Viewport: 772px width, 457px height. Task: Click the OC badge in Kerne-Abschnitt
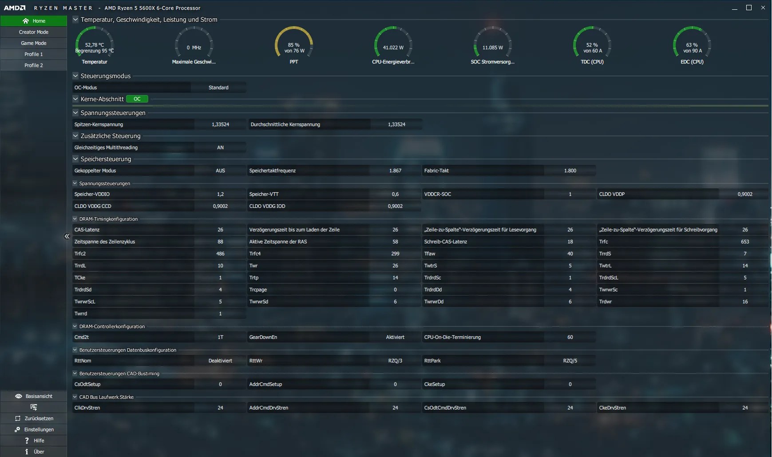[137, 99]
